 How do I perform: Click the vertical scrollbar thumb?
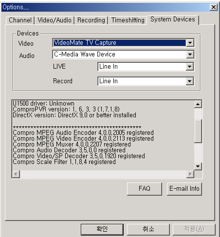tap(198, 131)
